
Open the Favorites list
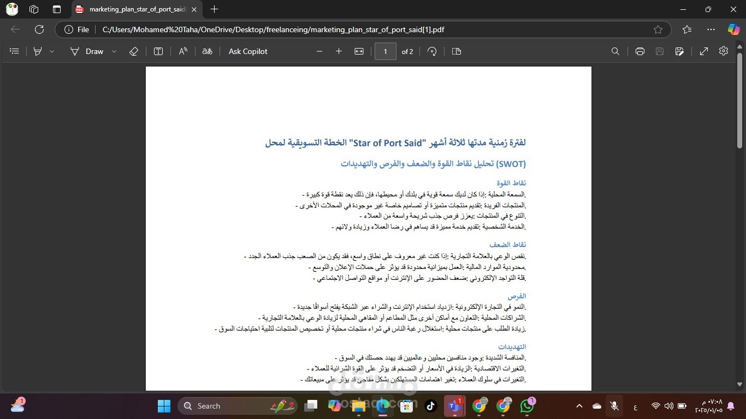[687, 29]
